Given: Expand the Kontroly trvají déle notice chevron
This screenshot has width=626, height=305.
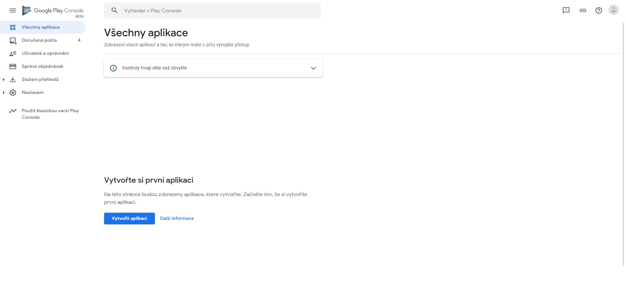Looking at the screenshot, I should pyautogui.click(x=313, y=68).
